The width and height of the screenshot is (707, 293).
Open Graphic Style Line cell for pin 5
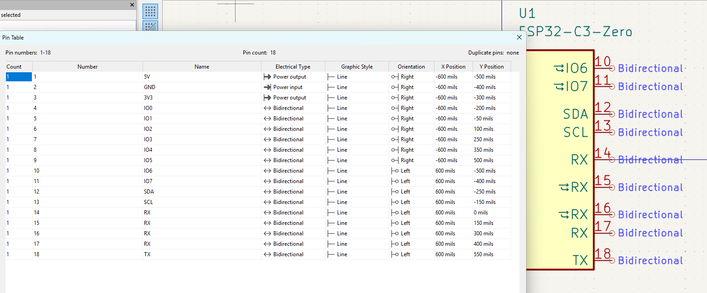[357, 119]
